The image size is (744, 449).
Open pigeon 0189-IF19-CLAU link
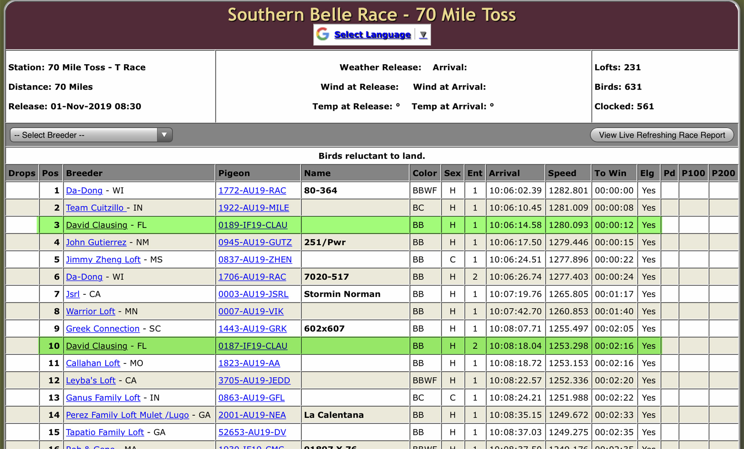[252, 225]
